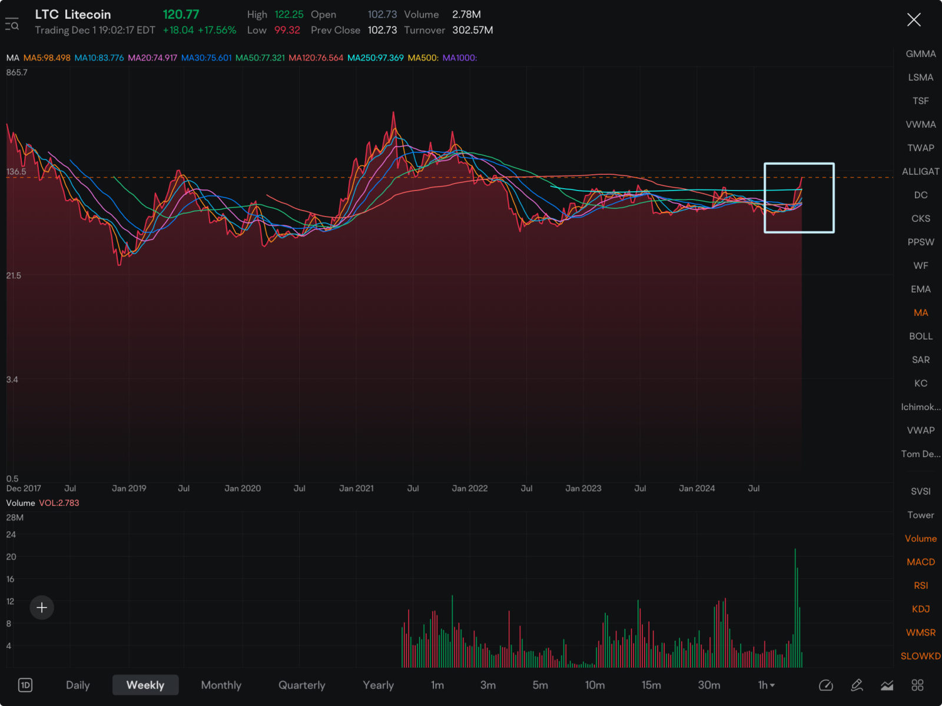Click the MA250:97.369 legend label

(x=376, y=58)
